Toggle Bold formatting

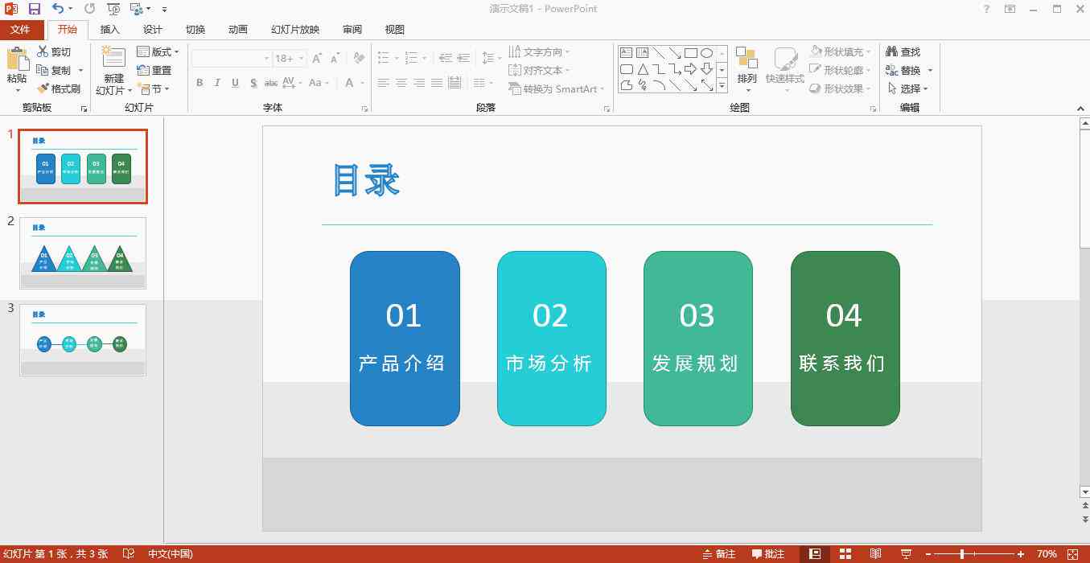click(199, 83)
